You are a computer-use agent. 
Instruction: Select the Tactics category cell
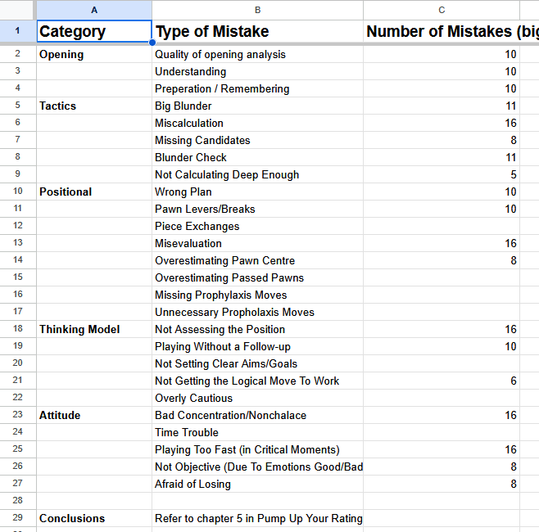(94, 106)
